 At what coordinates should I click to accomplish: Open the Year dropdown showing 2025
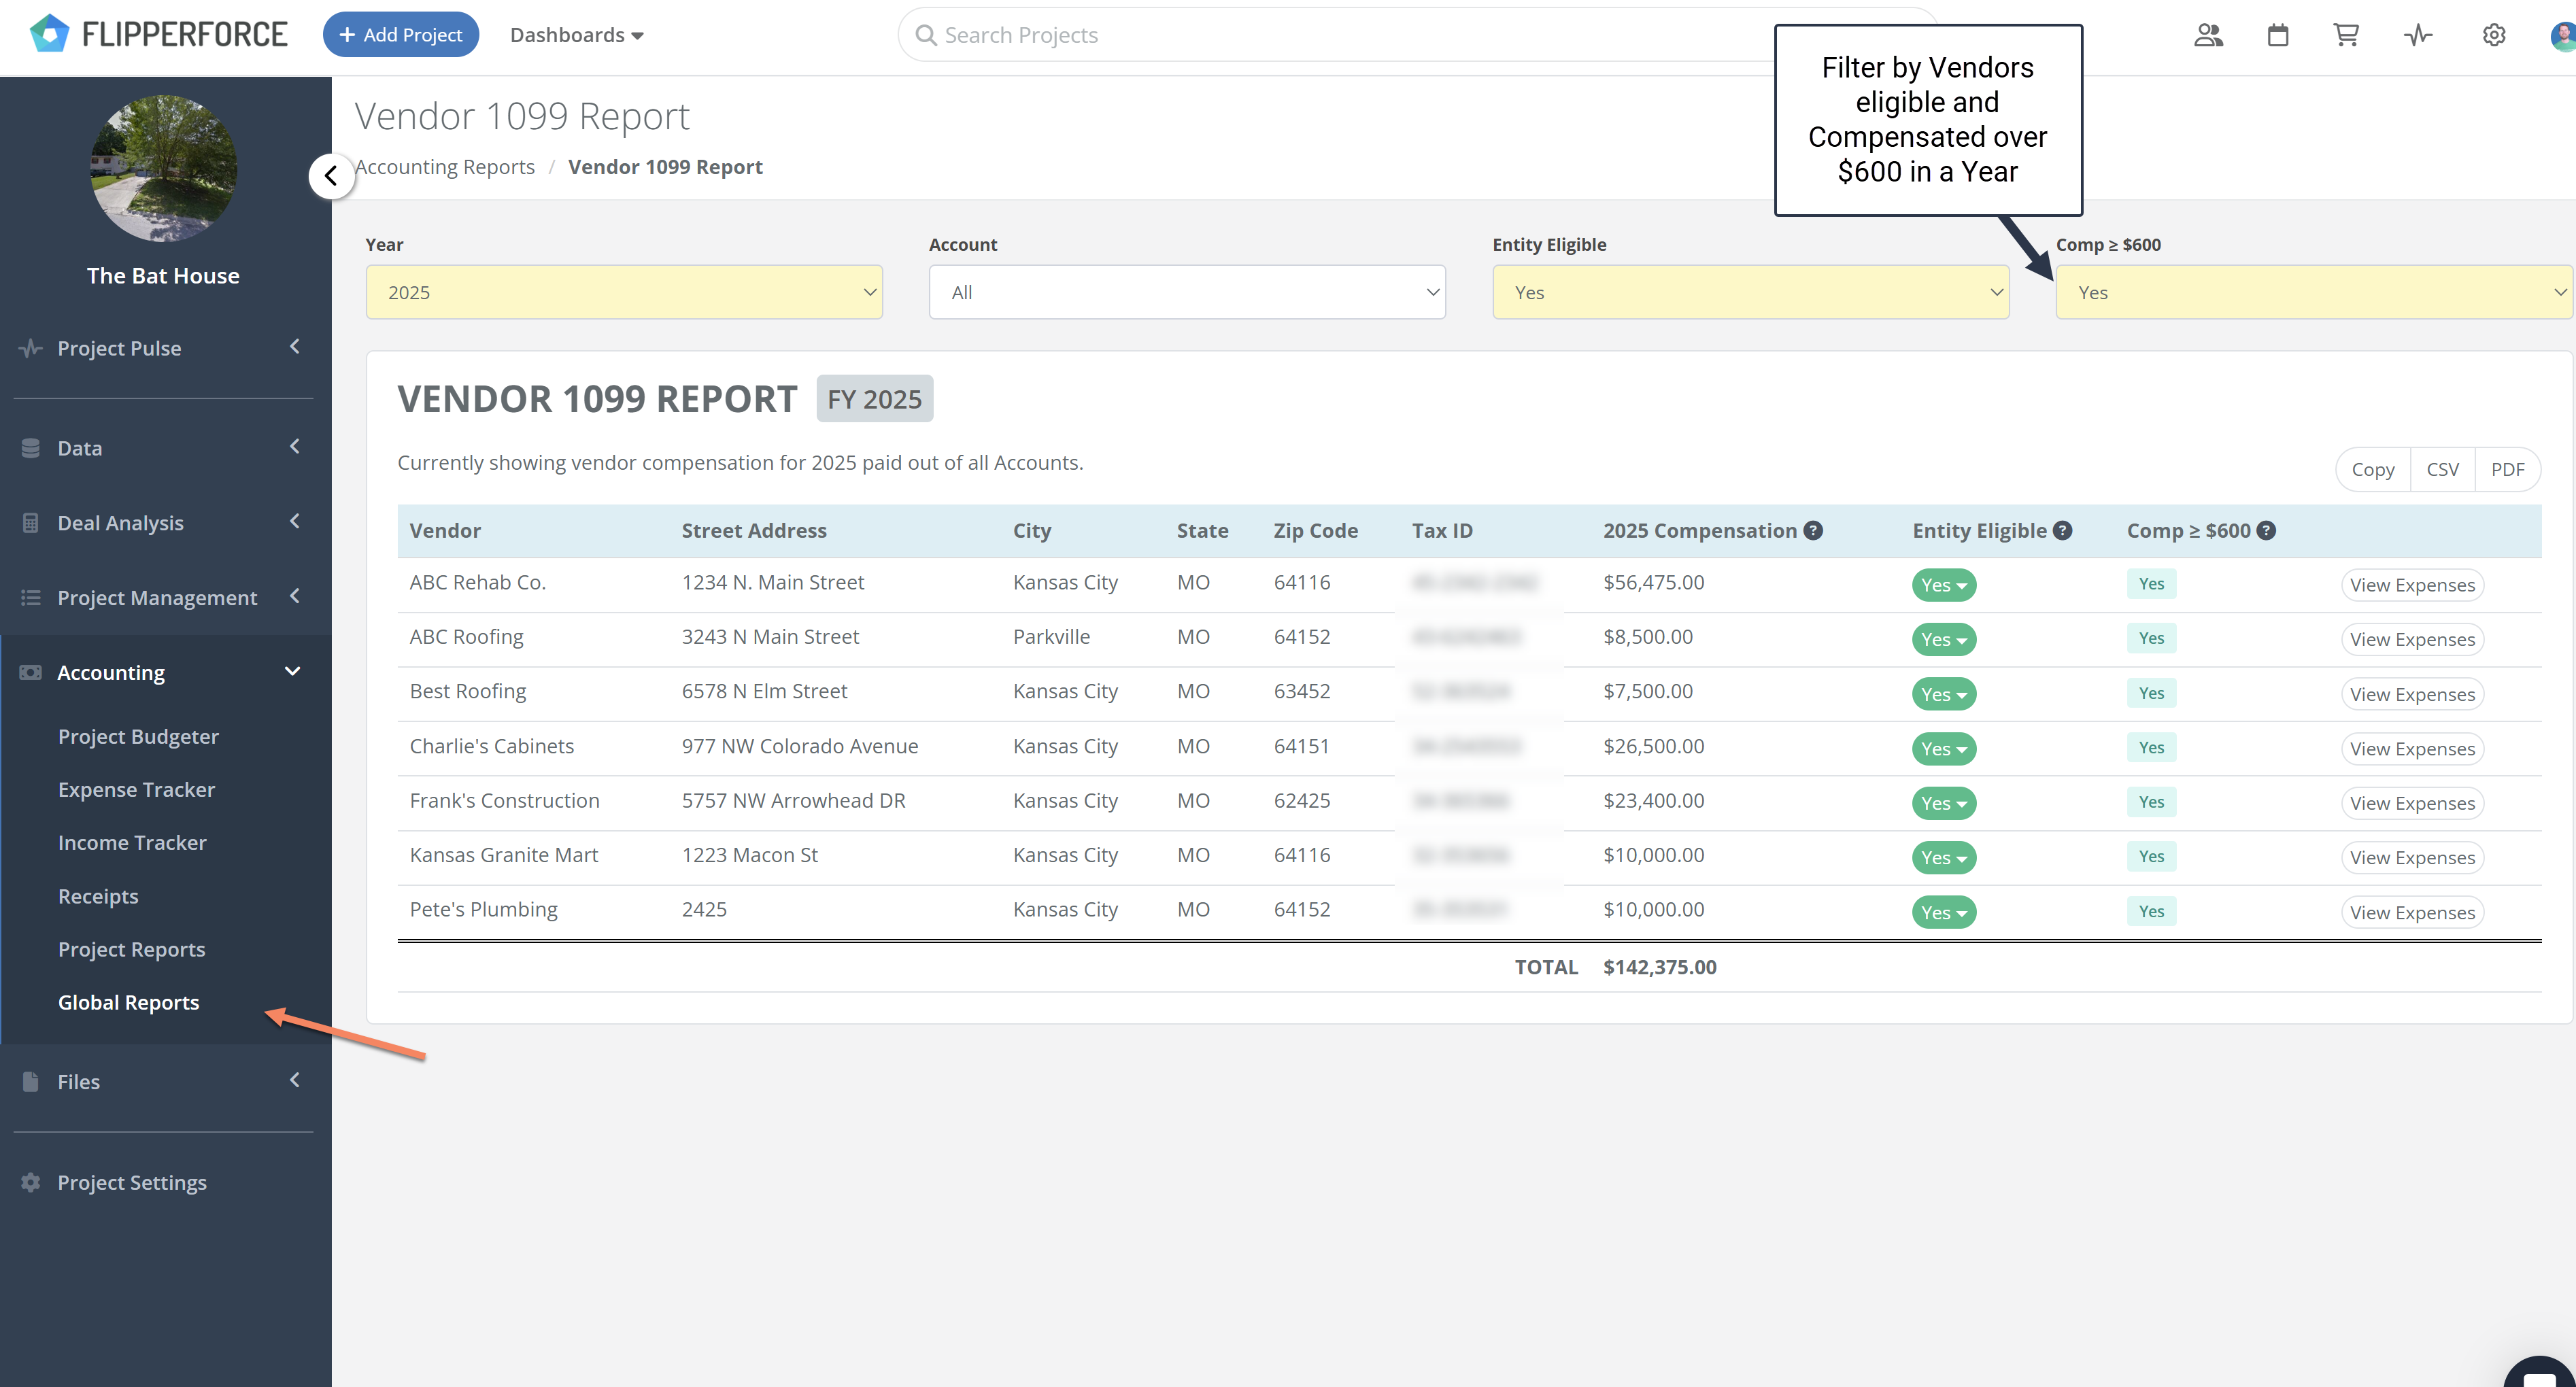point(624,292)
